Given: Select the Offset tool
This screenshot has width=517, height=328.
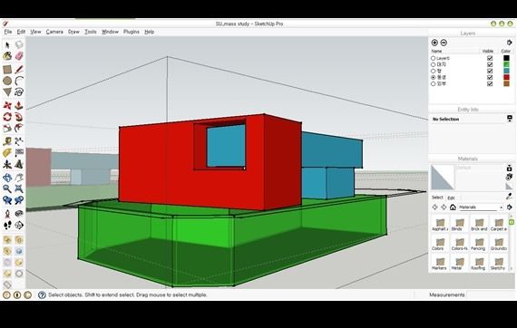Looking at the screenshot, I should click(x=19, y=129).
